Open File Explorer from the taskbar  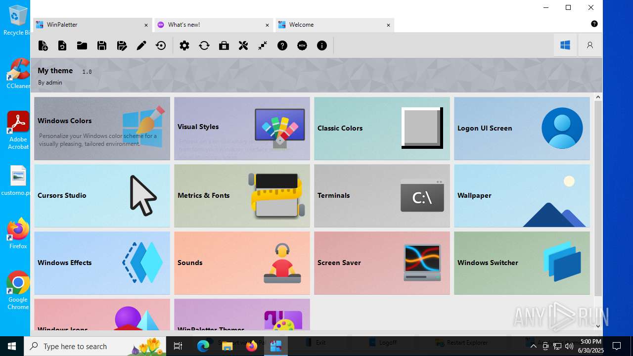pos(227,346)
